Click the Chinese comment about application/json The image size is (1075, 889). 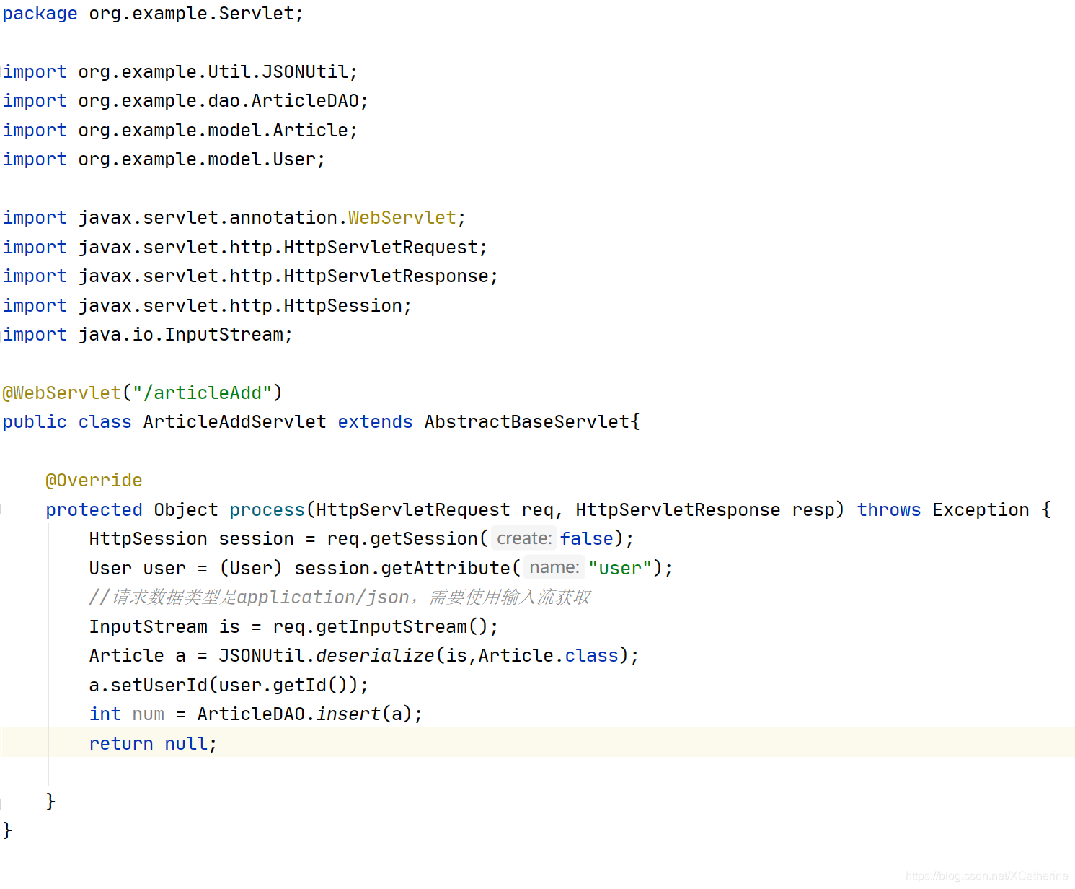[x=340, y=597]
